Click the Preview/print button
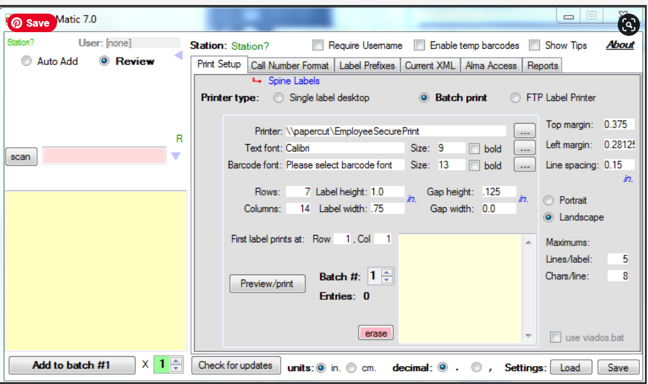Image resolution: width=648 pixels, height=384 pixels. pos(267,284)
